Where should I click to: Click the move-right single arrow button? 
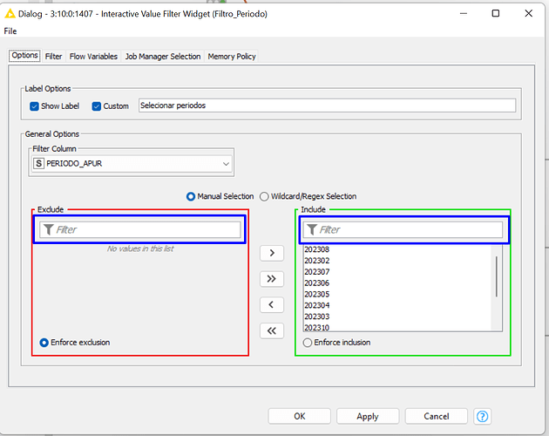(x=272, y=253)
